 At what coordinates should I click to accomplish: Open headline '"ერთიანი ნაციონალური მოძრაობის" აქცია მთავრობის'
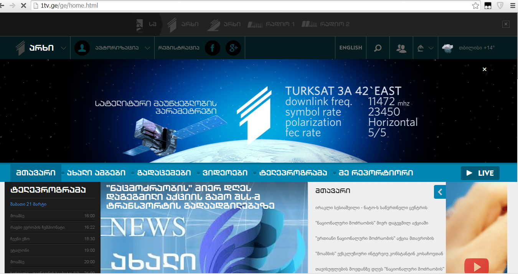pos(374,238)
